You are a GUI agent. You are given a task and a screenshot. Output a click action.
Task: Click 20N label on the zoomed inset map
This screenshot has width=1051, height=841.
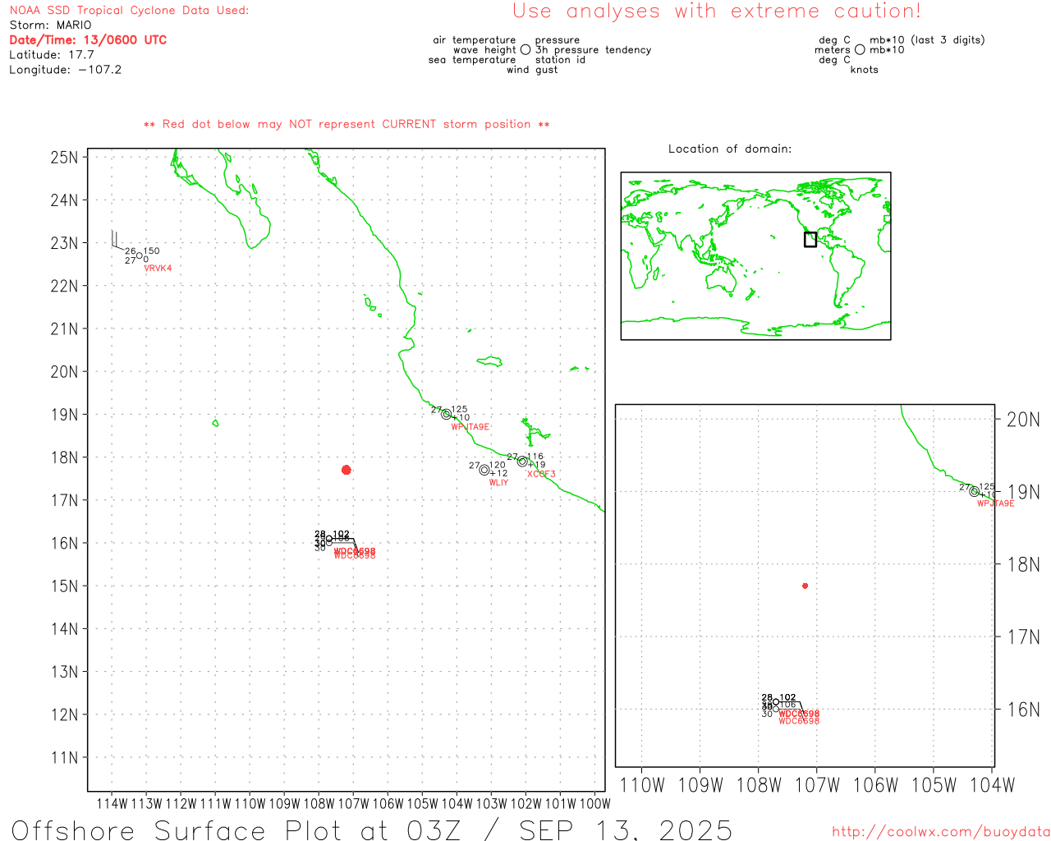pyautogui.click(x=1023, y=420)
